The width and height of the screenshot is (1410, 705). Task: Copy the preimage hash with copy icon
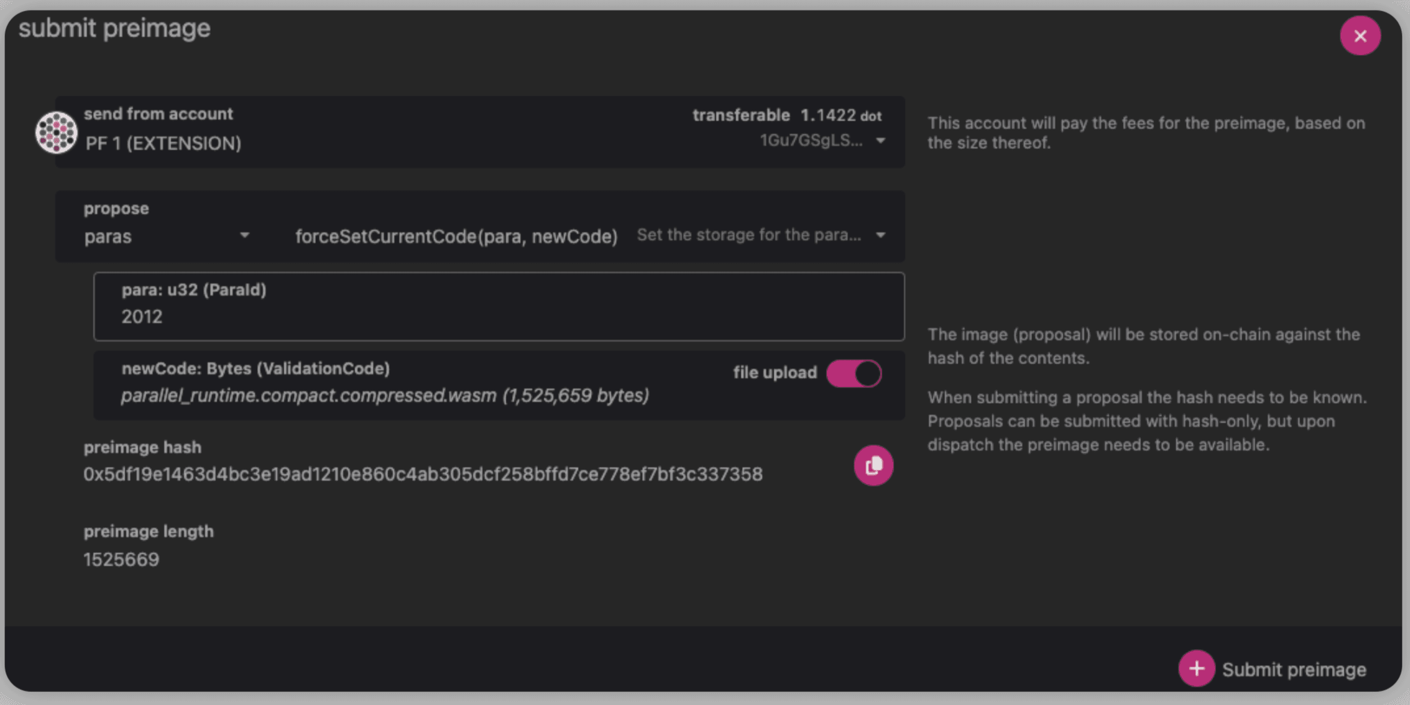coord(873,465)
